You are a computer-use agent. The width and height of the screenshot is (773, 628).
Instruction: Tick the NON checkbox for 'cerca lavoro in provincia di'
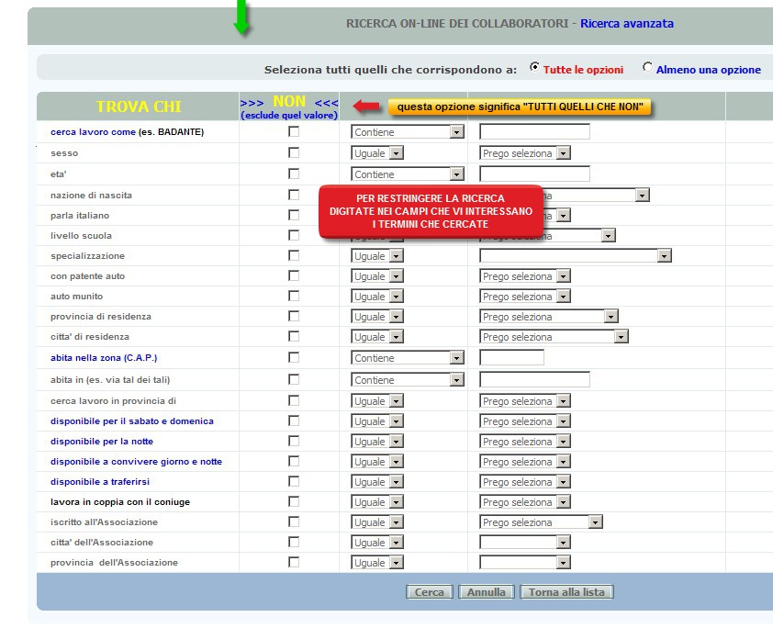(x=294, y=400)
